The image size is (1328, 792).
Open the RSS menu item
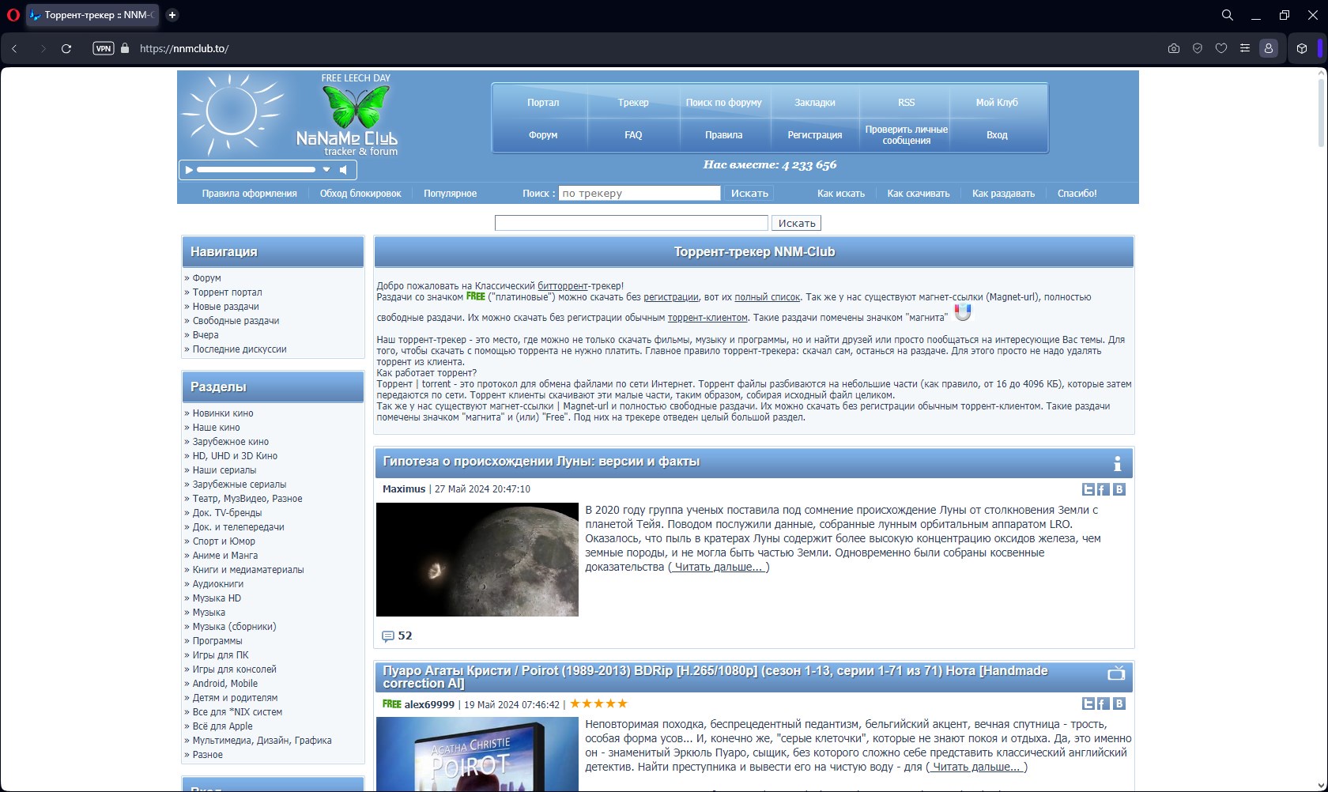coord(907,103)
